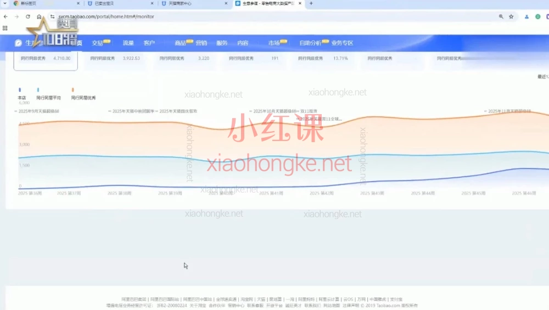Screen dimensions: 549x310
Task: Open the 营销 menu
Action: pyautogui.click(x=201, y=43)
